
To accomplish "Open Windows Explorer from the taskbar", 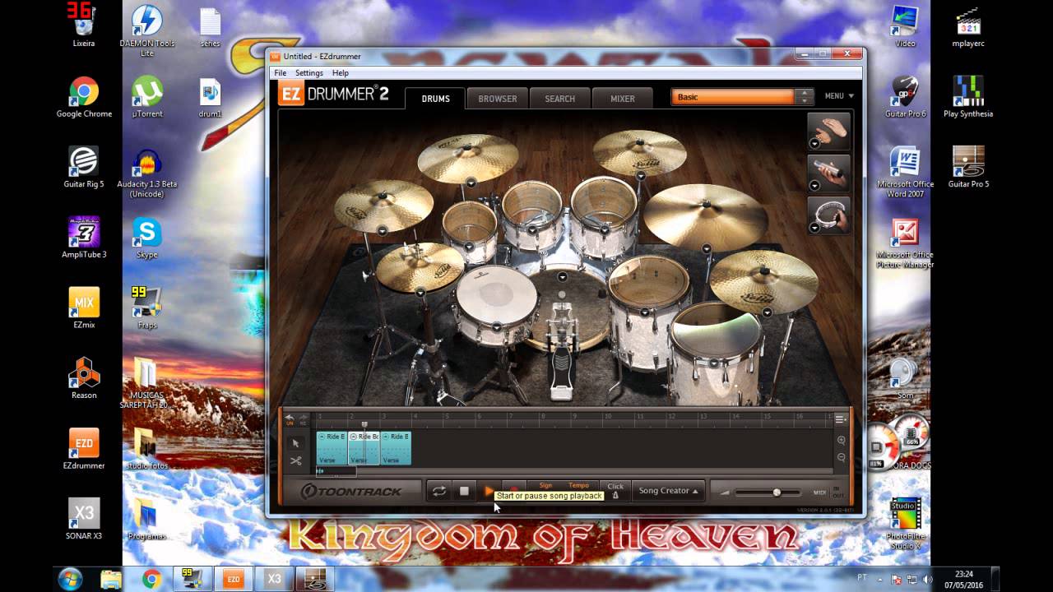I will tap(111, 579).
